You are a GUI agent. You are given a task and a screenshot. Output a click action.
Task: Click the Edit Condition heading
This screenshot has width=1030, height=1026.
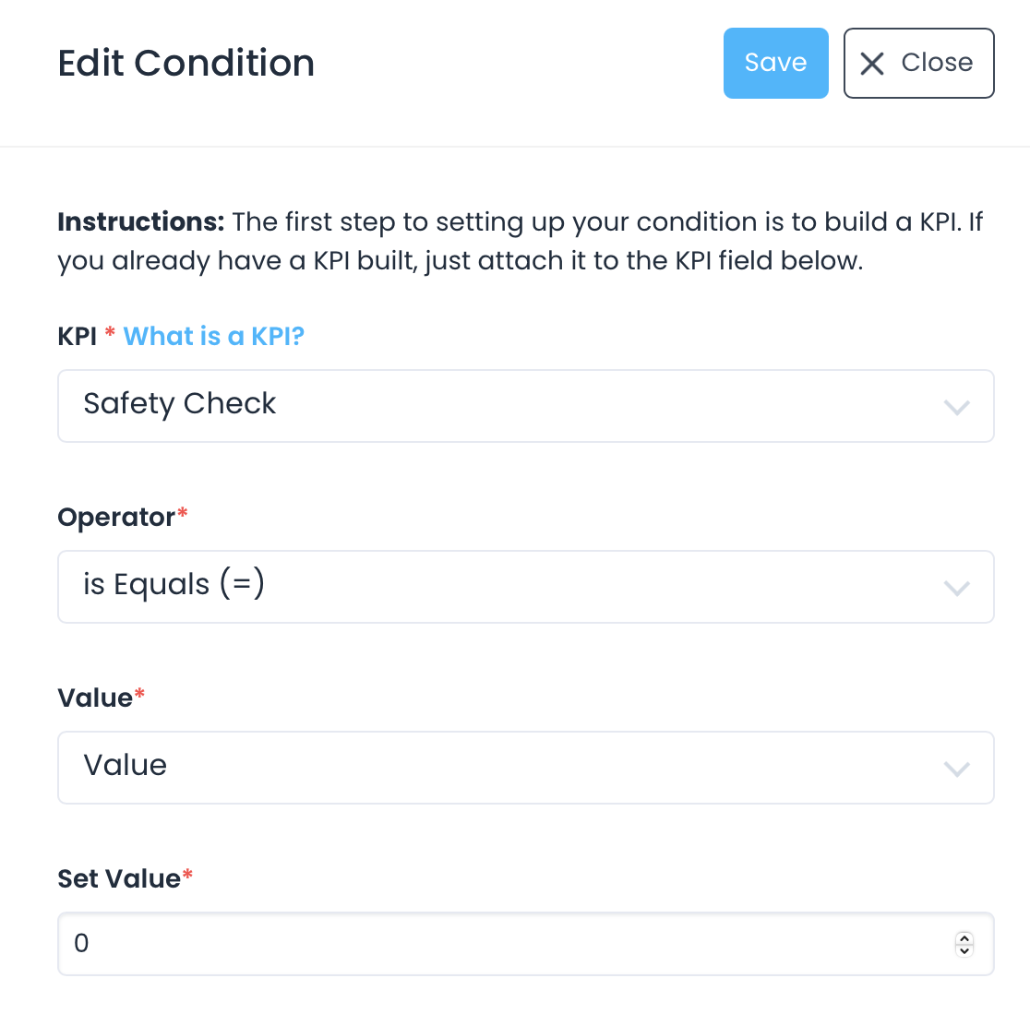(x=186, y=64)
